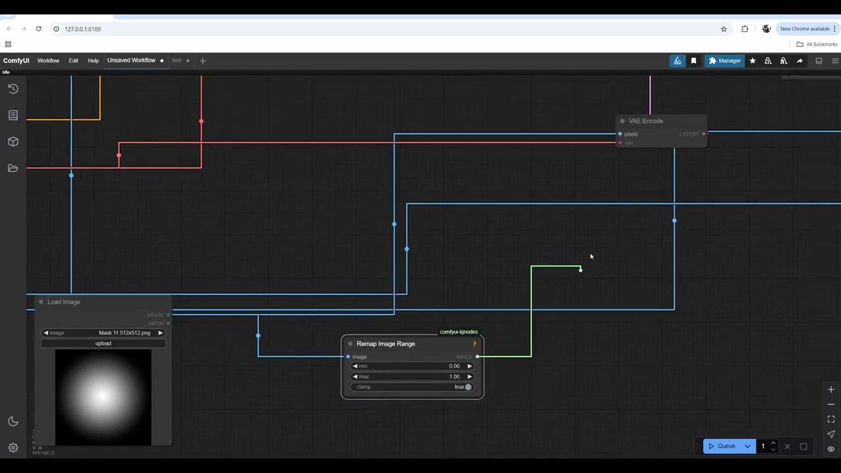
Task: Click the second vacuum cleanup toolbar icon
Action: point(784,60)
